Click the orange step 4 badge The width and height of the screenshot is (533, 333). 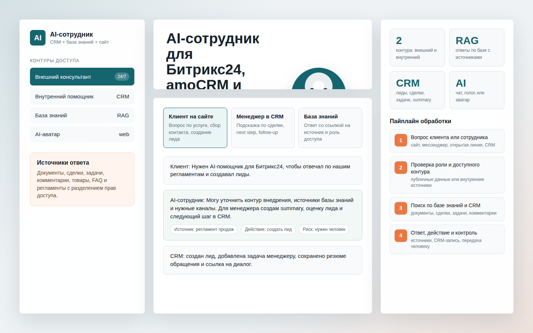400,236
